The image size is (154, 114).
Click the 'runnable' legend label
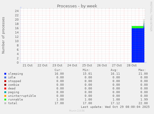click(x=15, y=100)
